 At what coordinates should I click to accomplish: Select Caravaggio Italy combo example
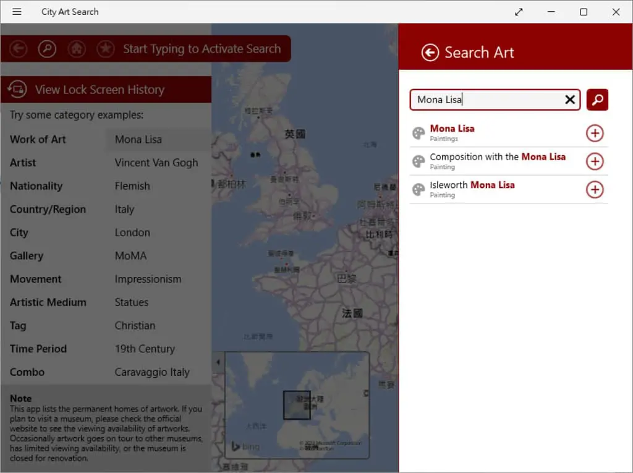152,372
